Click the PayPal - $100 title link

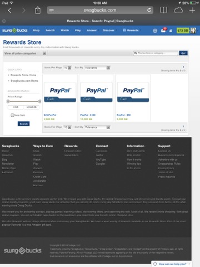pyautogui.click(x=88, y=115)
